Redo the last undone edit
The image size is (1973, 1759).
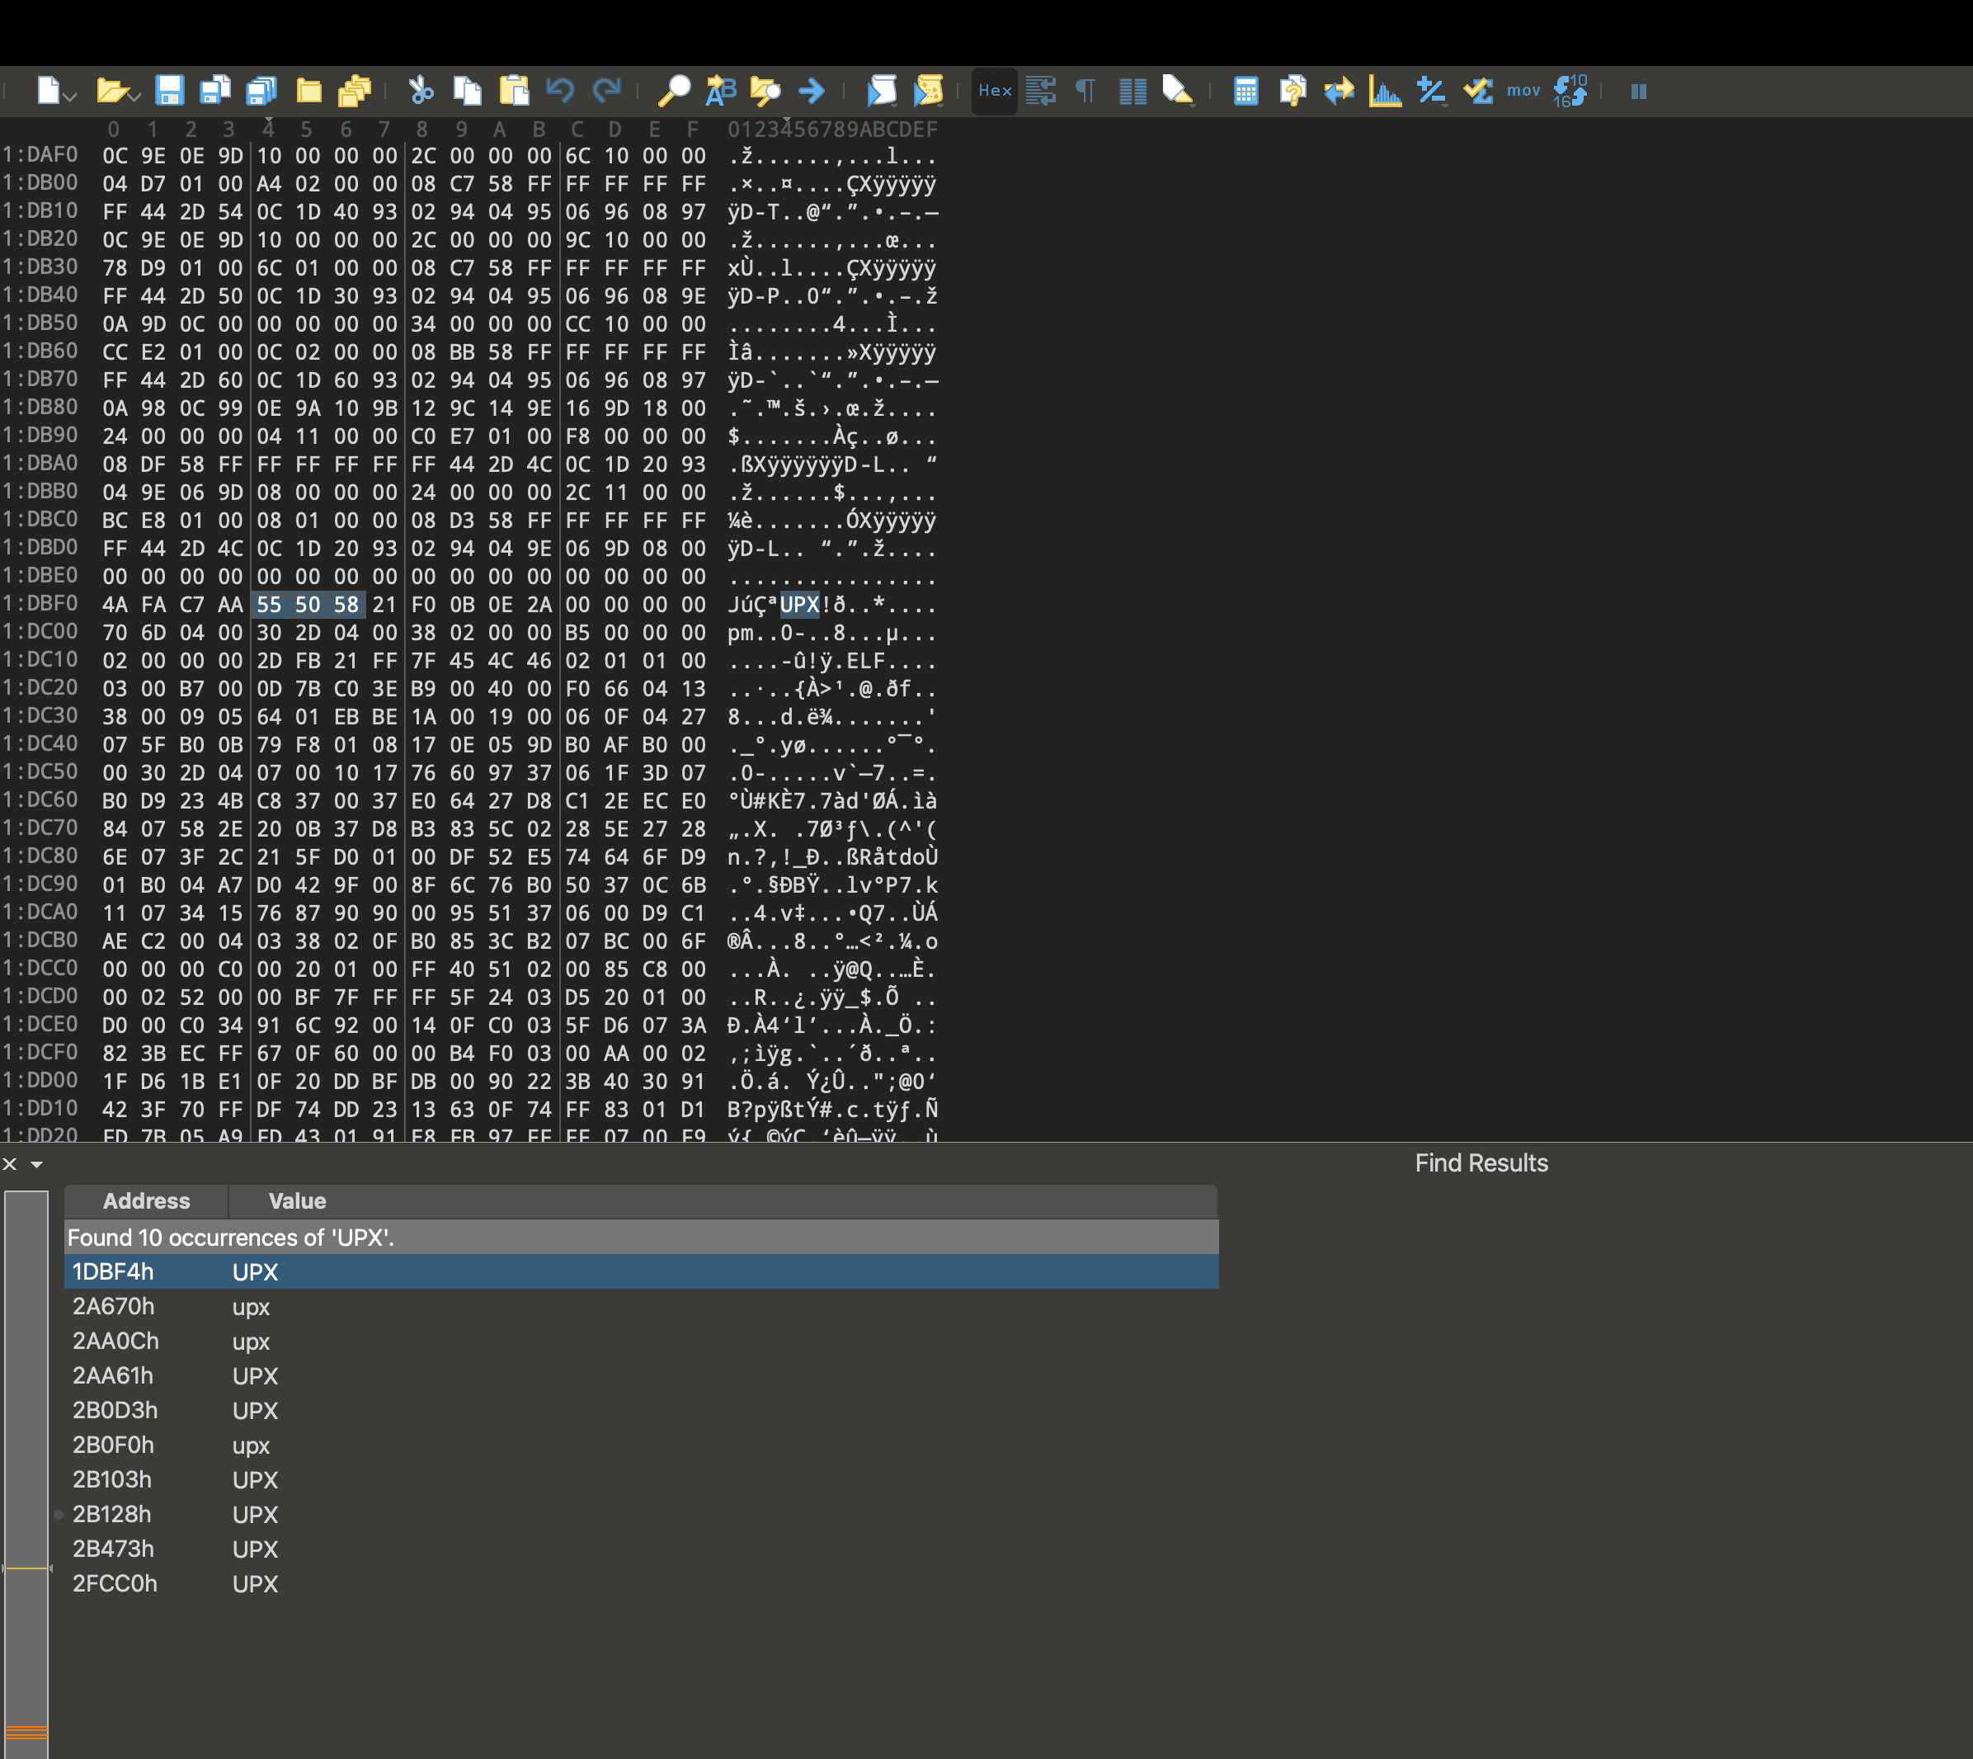[607, 91]
